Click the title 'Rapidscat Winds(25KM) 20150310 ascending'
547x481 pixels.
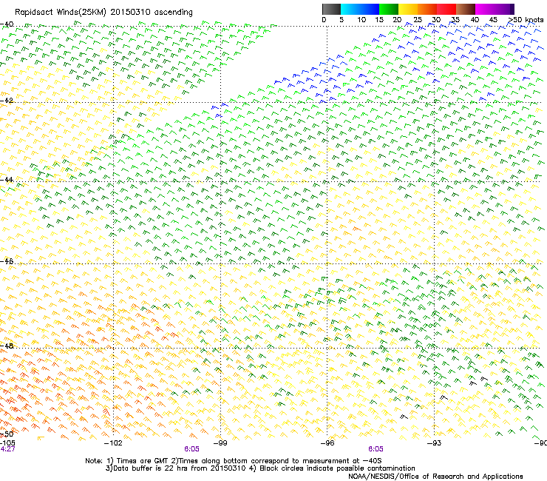(103, 13)
